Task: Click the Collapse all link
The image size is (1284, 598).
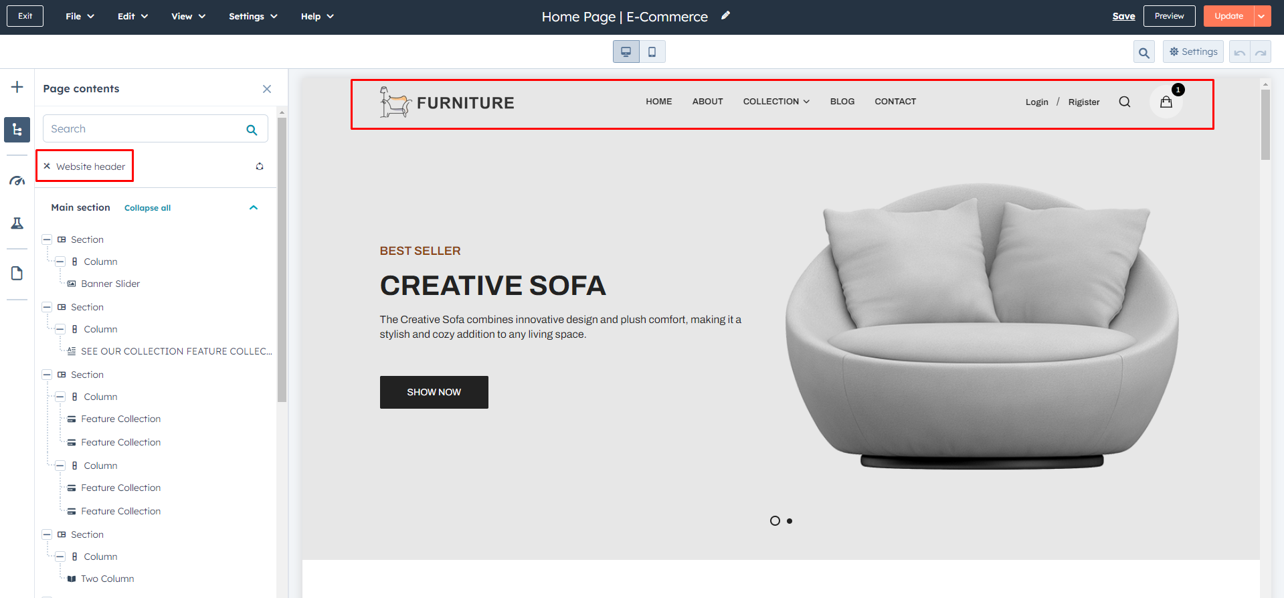Action: (x=147, y=208)
